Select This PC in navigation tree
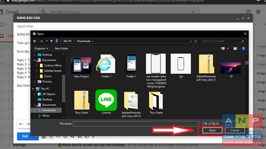Screen dimensions: 266x149 43,89
